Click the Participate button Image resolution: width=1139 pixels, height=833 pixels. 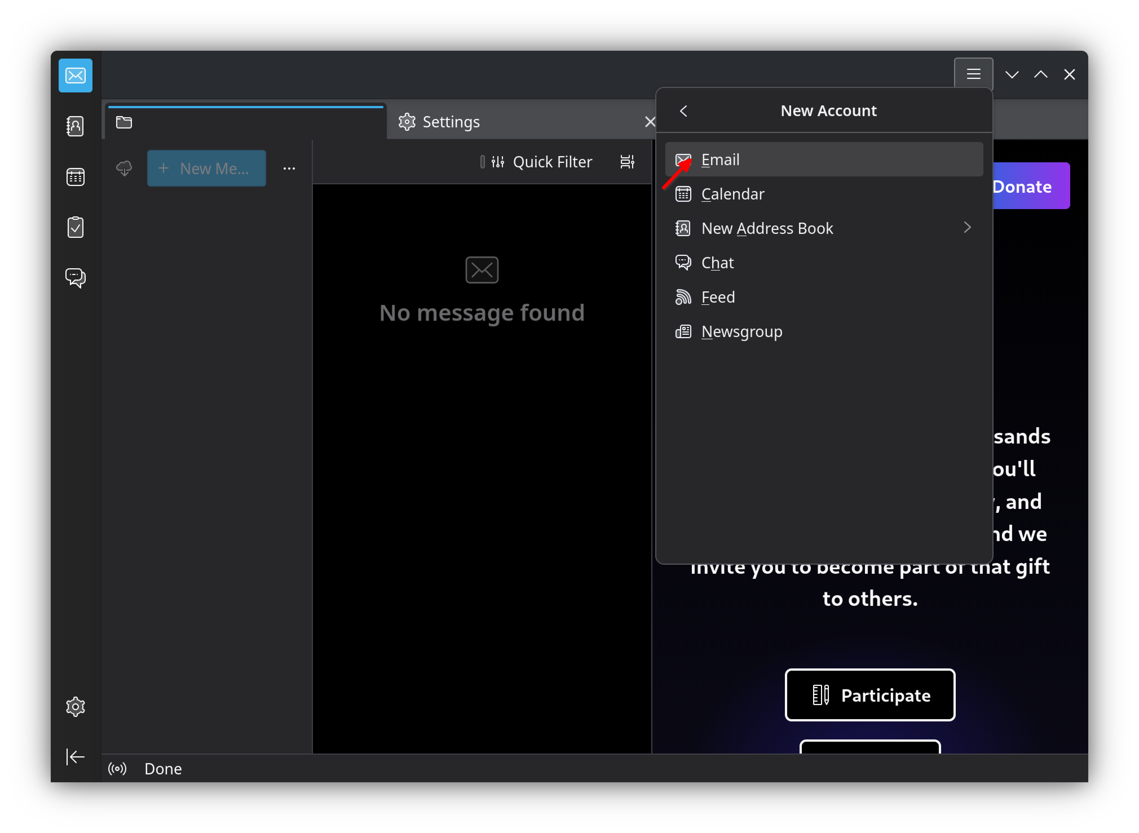tap(870, 695)
